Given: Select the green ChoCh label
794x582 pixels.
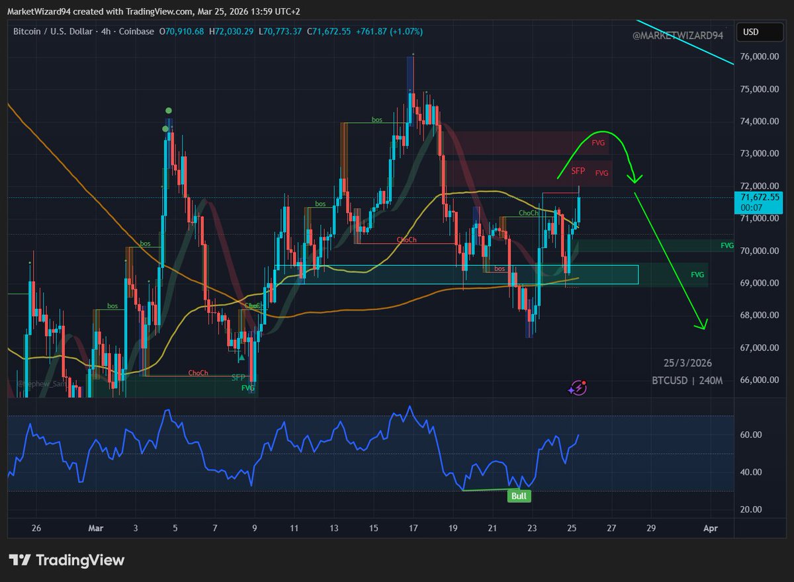Looking at the screenshot, I should [x=528, y=213].
